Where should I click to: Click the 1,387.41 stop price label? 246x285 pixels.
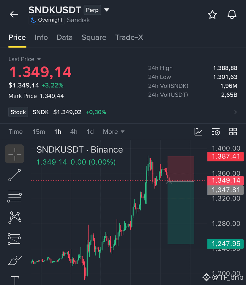[x=225, y=157]
